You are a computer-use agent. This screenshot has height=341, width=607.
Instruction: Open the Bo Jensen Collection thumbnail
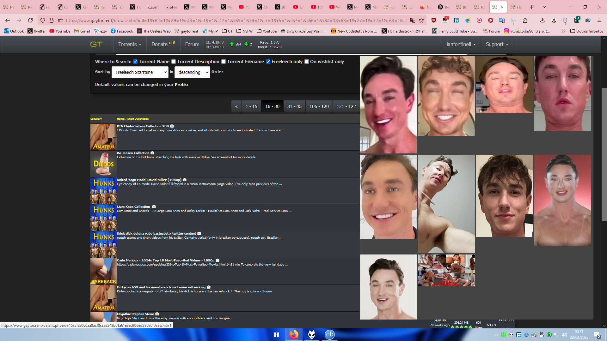click(x=103, y=164)
